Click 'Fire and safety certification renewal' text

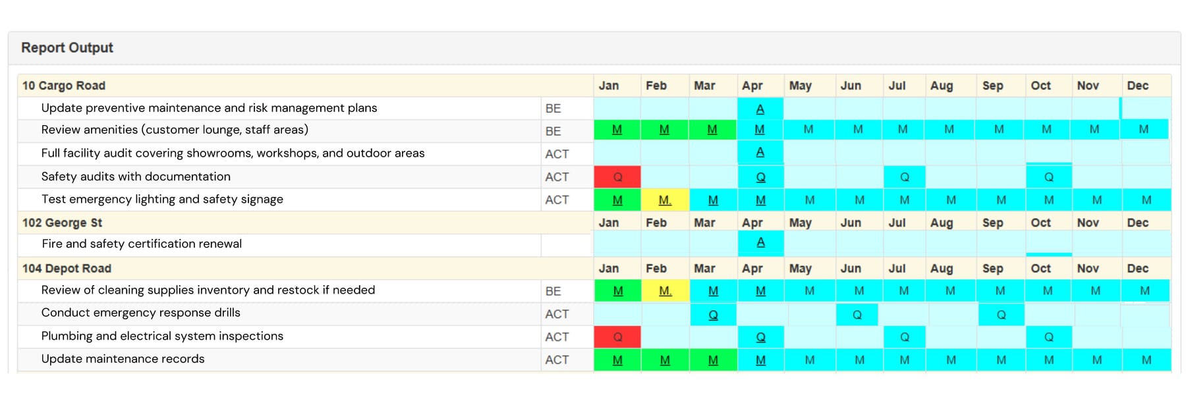point(142,244)
